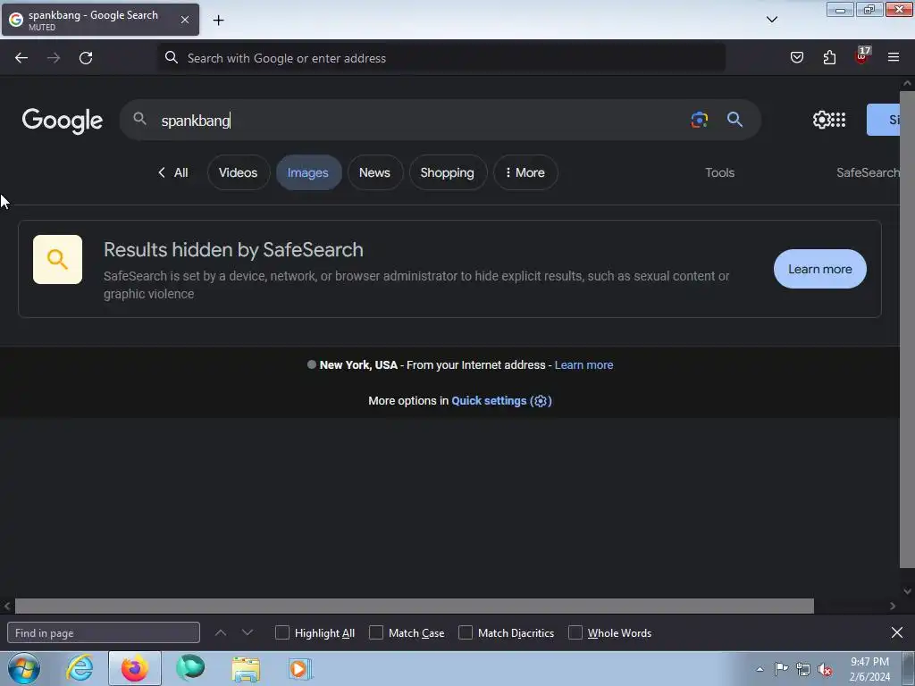Viewport: 915px width, 686px height.
Task: Click the New York, USA location text
Action: (x=358, y=365)
